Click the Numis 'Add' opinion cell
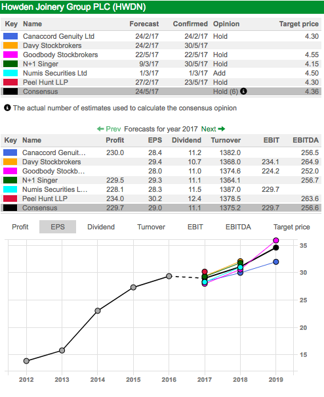The width and height of the screenshot is (324, 397). point(219,73)
